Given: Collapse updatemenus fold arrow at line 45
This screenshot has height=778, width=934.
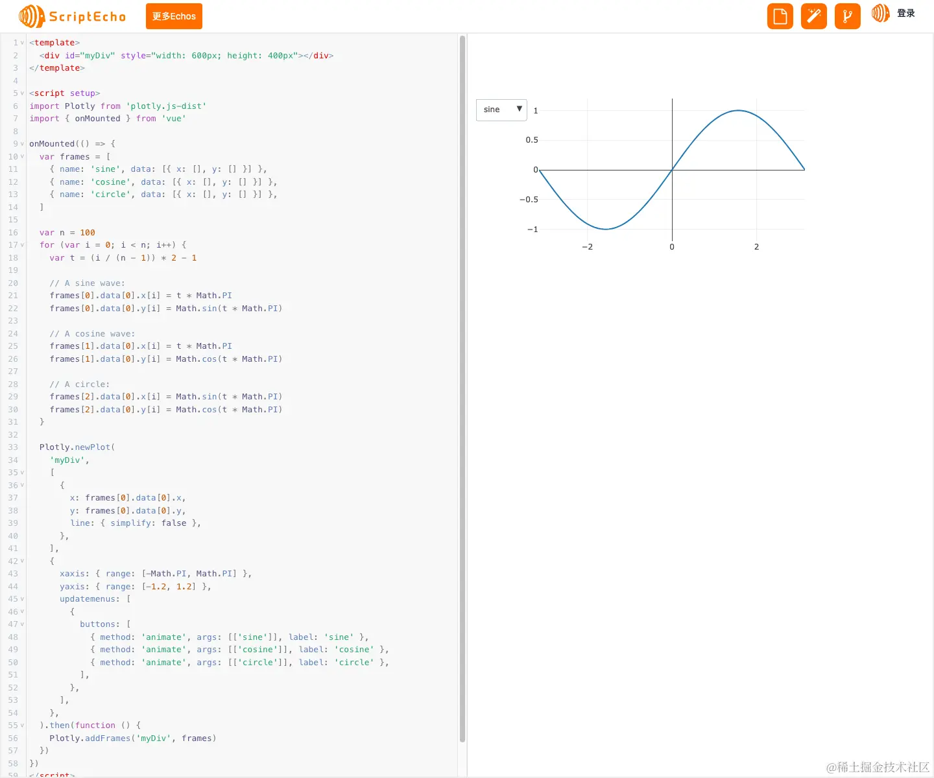Looking at the screenshot, I should pos(22,599).
